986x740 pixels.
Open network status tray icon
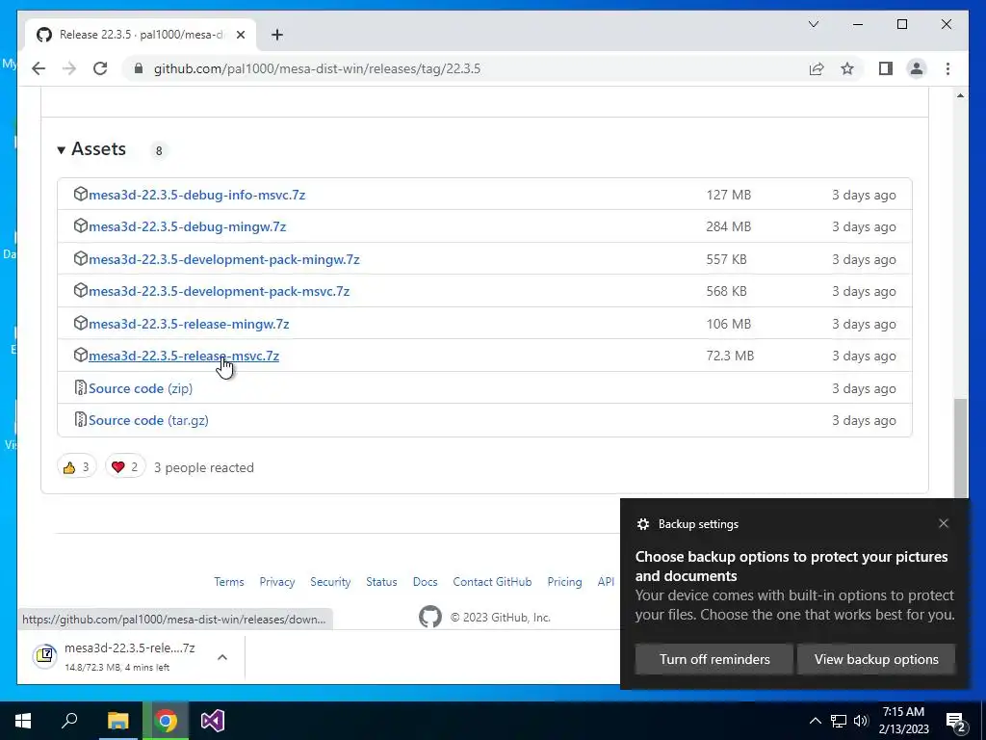pos(839,721)
